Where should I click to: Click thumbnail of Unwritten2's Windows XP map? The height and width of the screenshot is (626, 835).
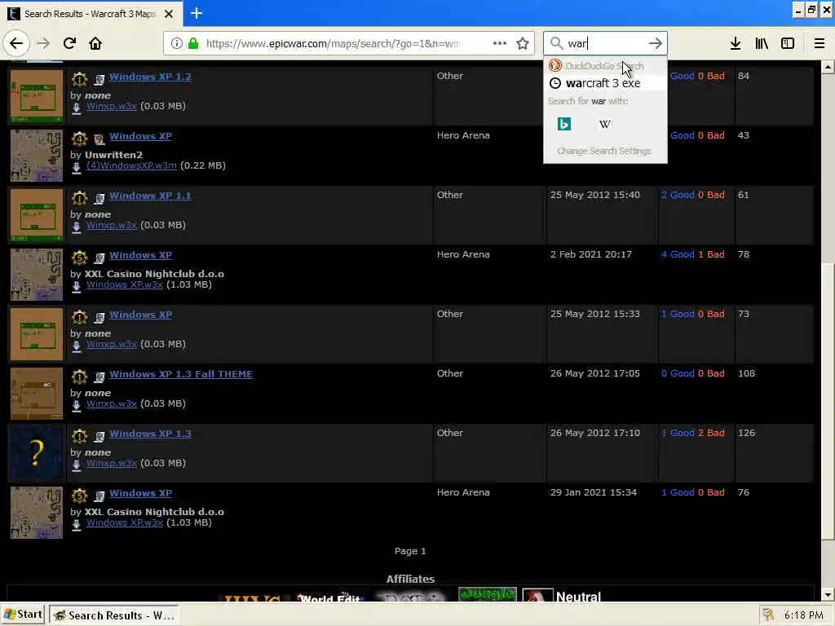(x=37, y=156)
